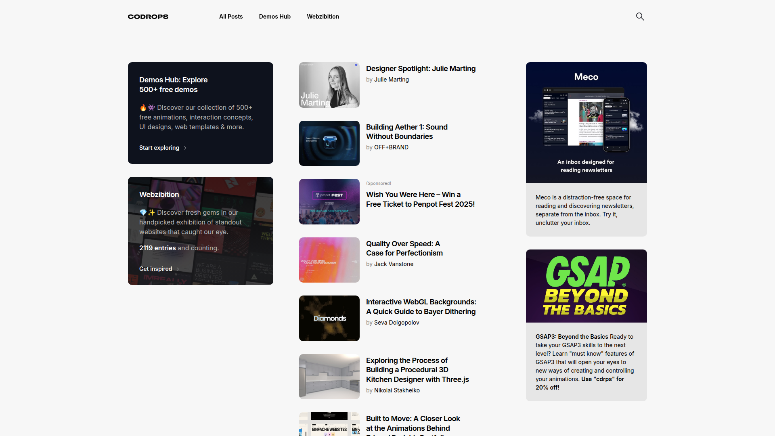The image size is (775, 436).
Task: Click the author Nikolai Stakheiko
Action: click(x=397, y=390)
